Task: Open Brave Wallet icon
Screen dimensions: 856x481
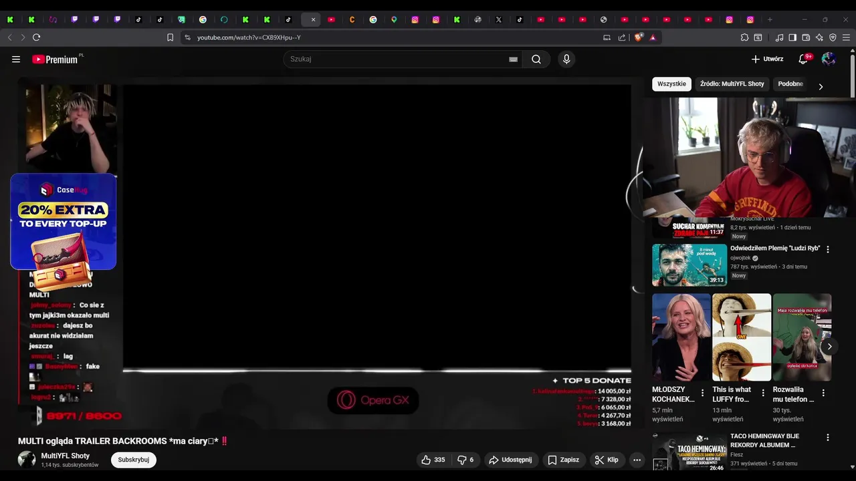Action: click(x=806, y=37)
